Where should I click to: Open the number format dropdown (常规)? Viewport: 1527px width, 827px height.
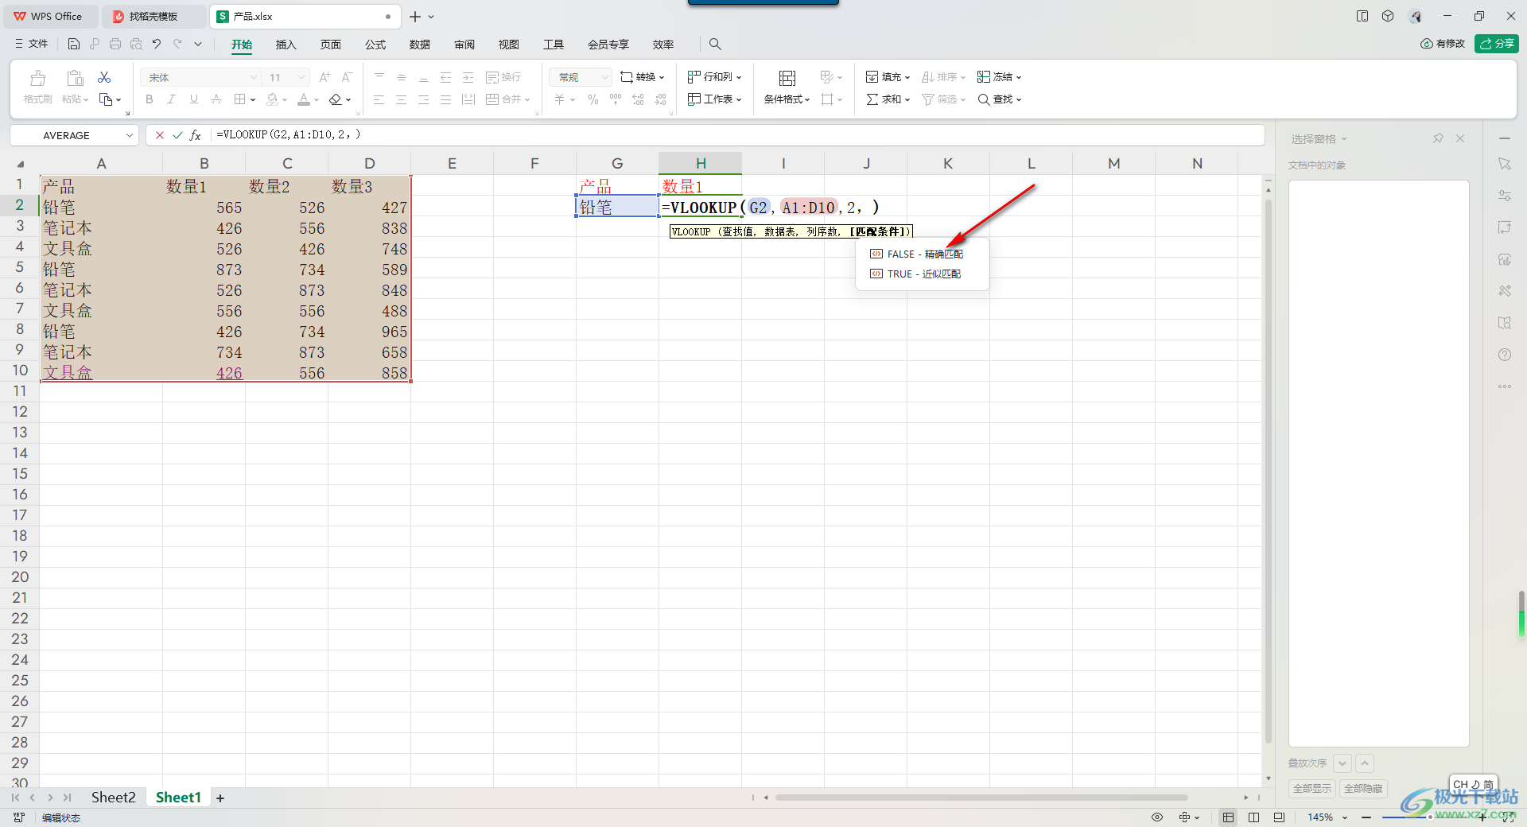[604, 77]
